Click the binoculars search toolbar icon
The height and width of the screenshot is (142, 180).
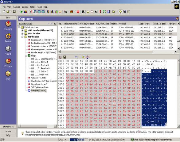83,12
